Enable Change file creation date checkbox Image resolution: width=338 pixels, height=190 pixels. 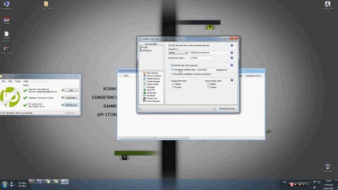tap(172, 70)
